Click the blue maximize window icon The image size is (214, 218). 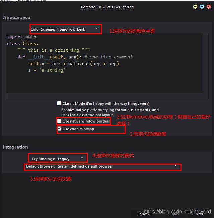point(202,7)
